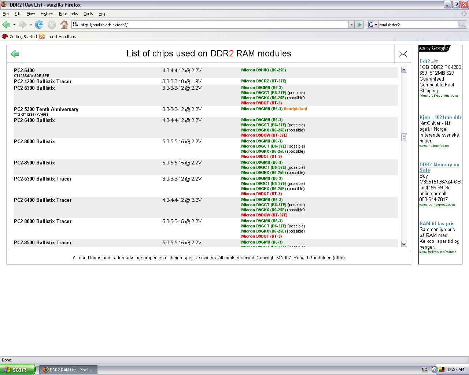
Task: Open the Back button history dropdown arrow
Action: pyautogui.click(x=14, y=25)
